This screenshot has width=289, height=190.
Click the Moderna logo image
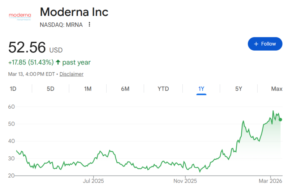(20, 16)
